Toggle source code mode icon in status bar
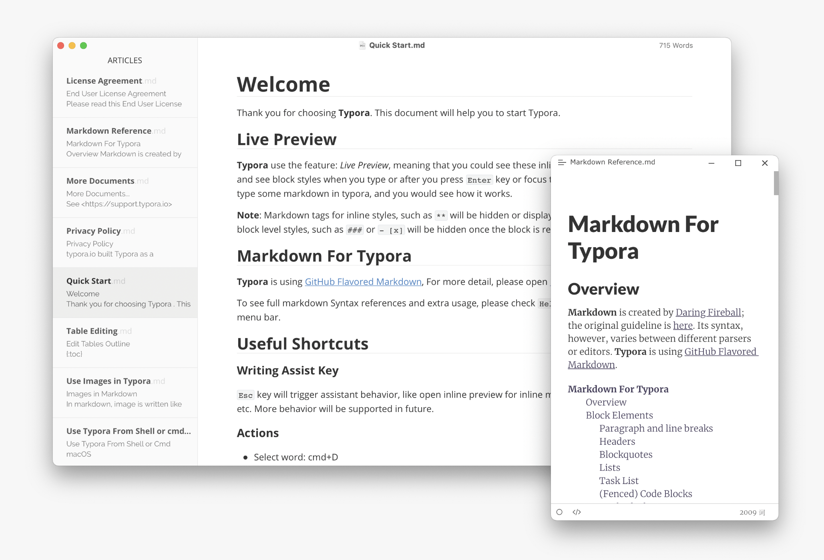824x560 pixels. coord(577,512)
